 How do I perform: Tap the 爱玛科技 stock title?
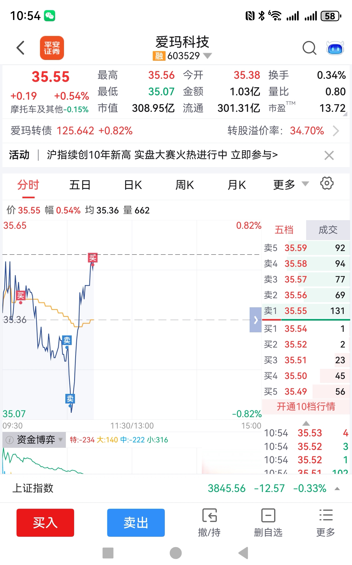[182, 42]
